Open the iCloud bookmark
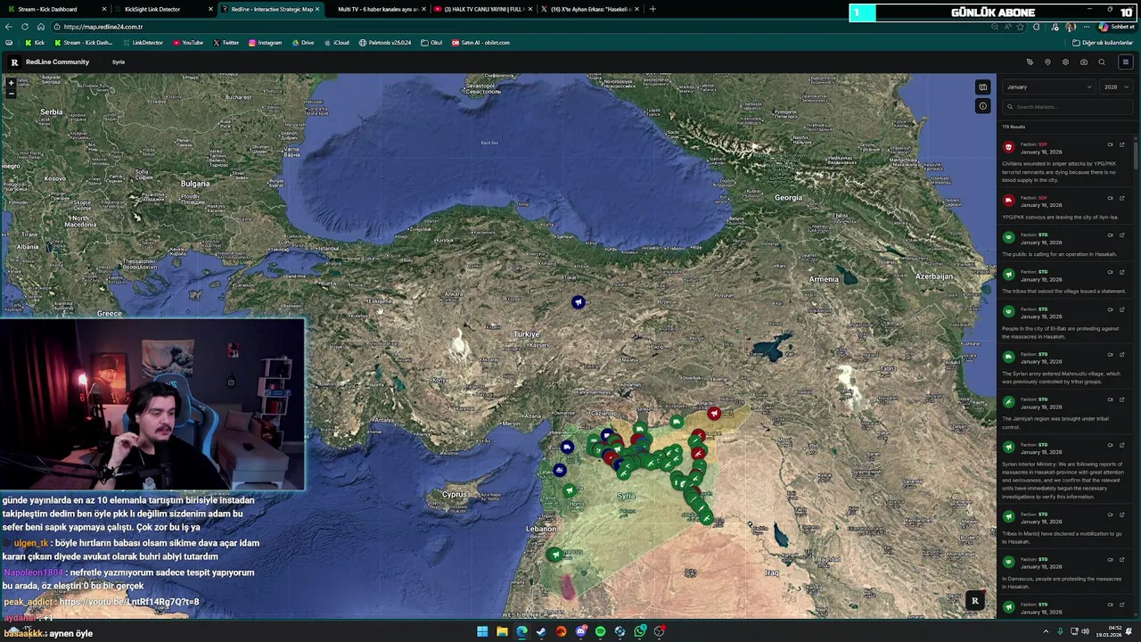 point(337,43)
